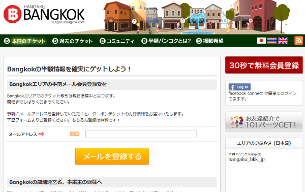The image size is (305, 192).
Task: Click the Facebook Log In button
Action: [x=239, y=87]
